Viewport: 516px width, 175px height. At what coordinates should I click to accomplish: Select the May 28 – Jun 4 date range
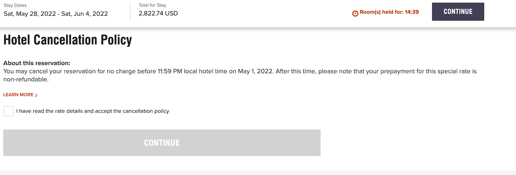[56, 14]
